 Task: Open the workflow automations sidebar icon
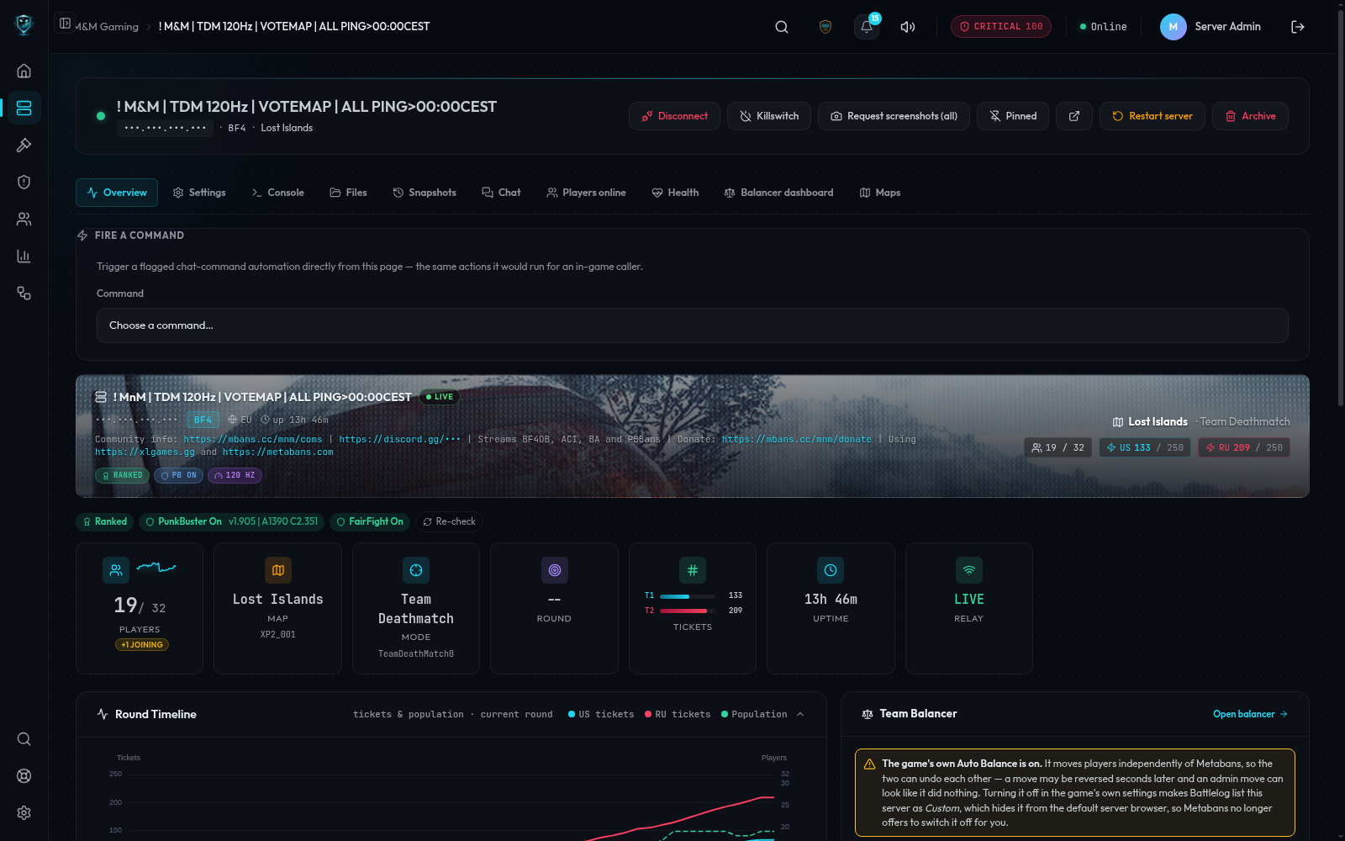click(x=24, y=293)
